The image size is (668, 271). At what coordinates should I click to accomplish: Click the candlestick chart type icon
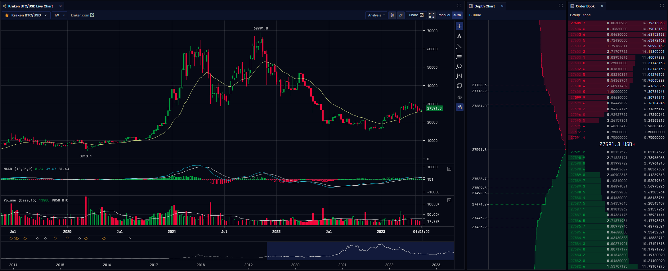[x=392, y=15]
